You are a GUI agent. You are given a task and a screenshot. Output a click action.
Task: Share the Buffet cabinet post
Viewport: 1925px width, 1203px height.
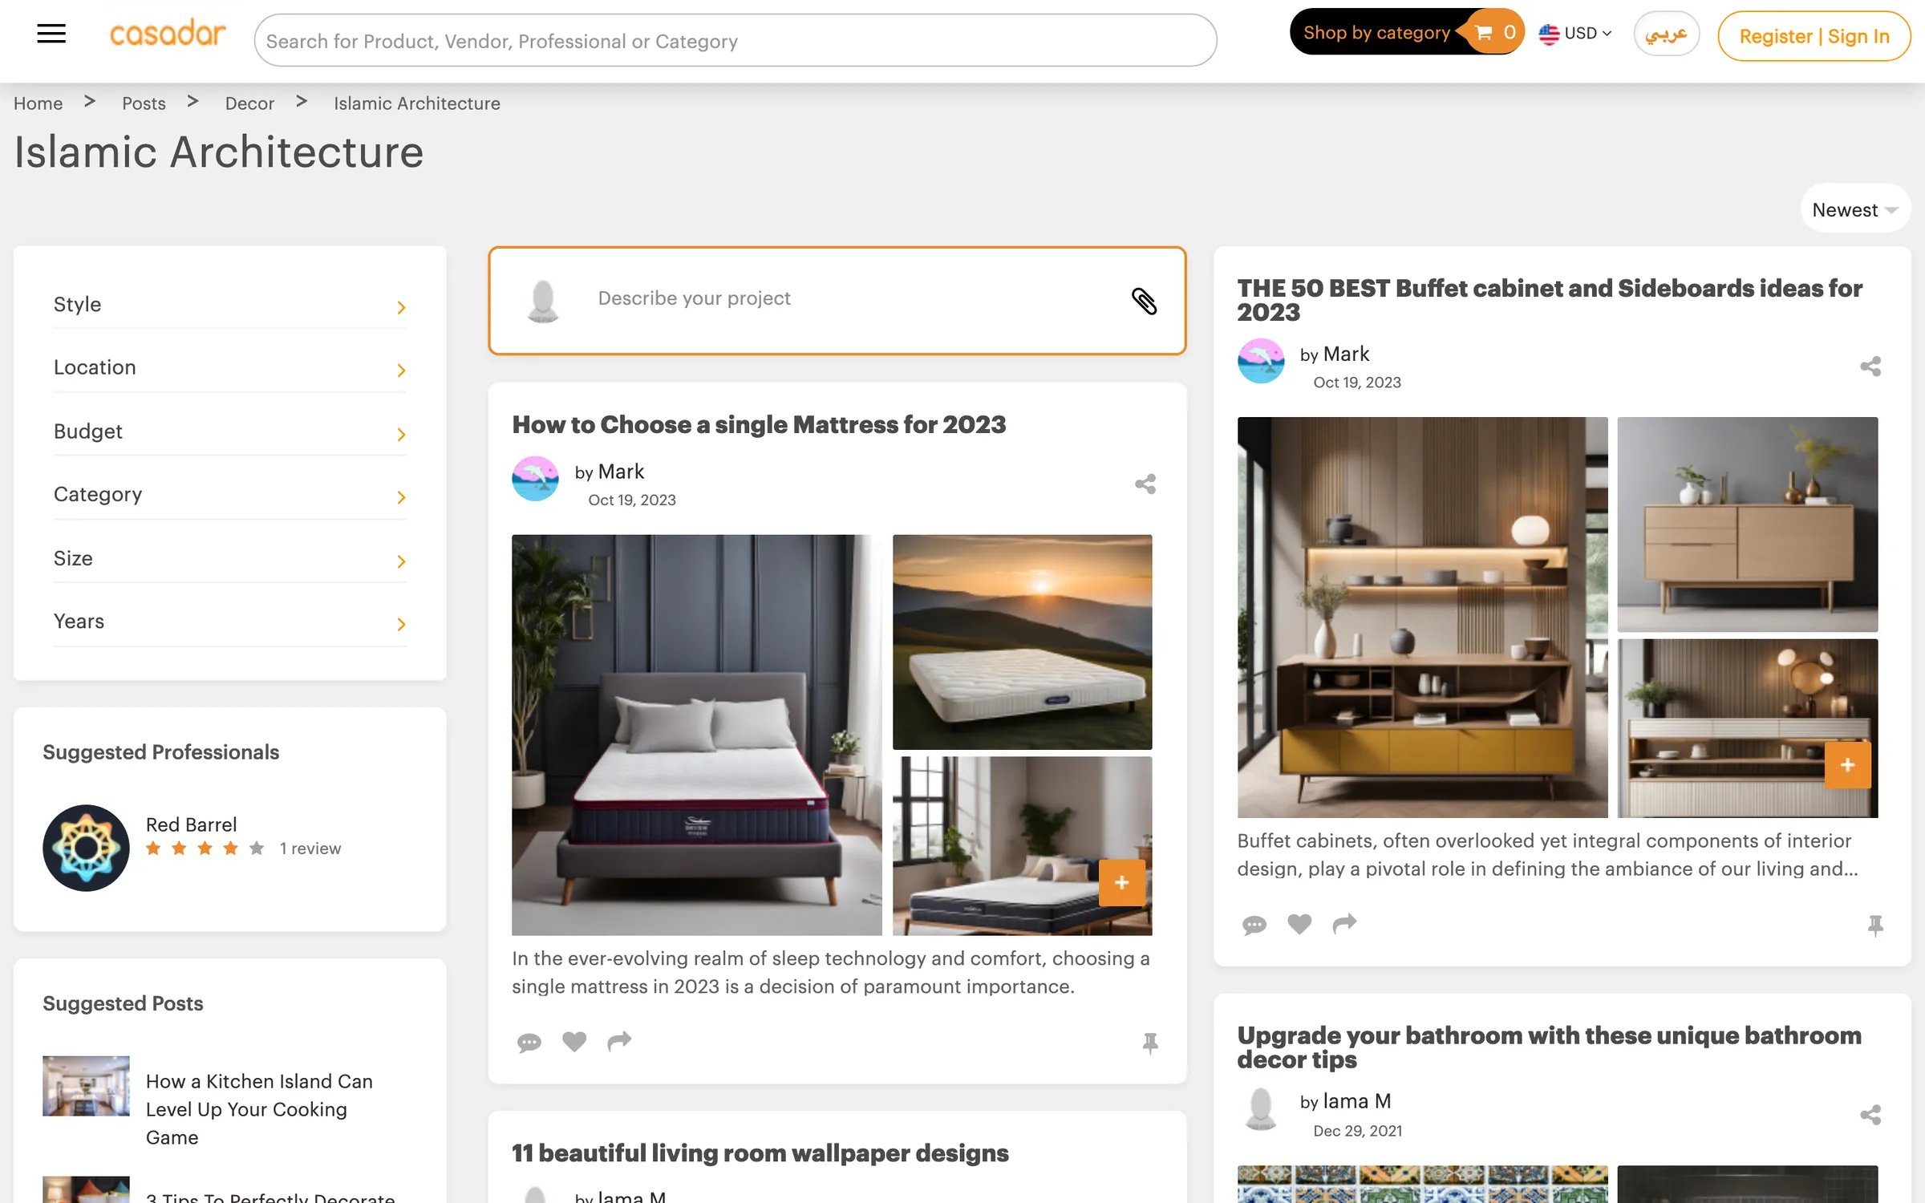pyautogui.click(x=1870, y=367)
